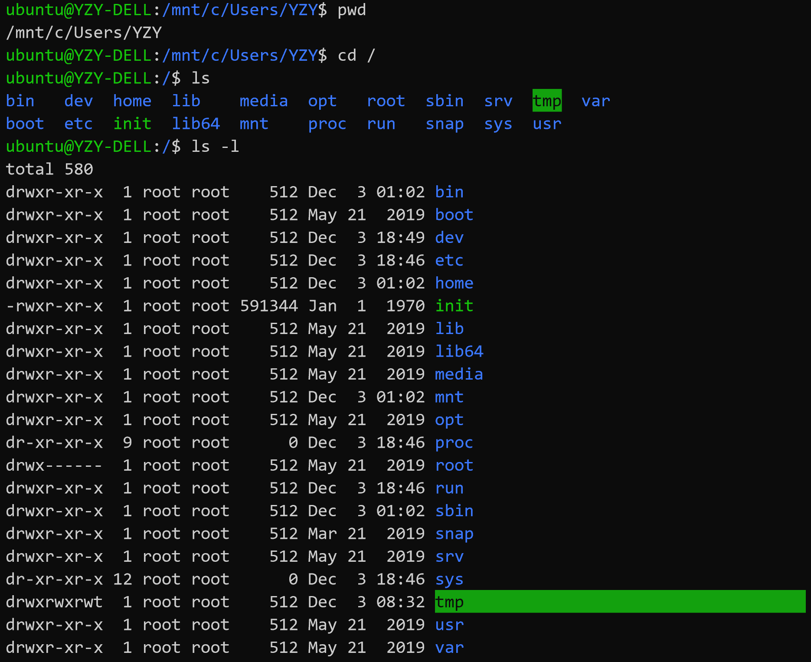Click 'usr' name in the long listing
811x662 pixels.
449,625
